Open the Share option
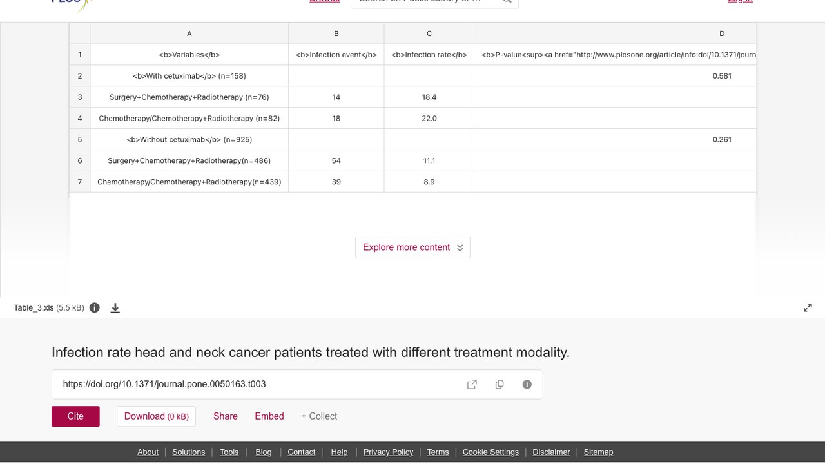Viewport: 825px width, 464px height. [226, 416]
